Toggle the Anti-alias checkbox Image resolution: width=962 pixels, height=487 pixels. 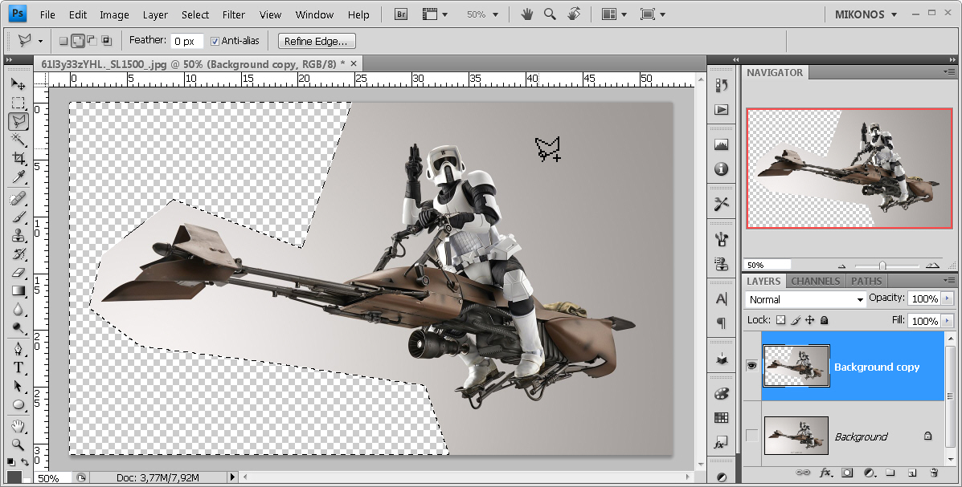(x=215, y=41)
